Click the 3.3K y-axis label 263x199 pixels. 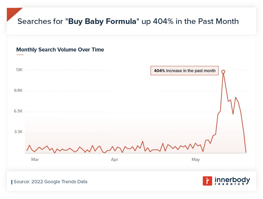point(18,132)
